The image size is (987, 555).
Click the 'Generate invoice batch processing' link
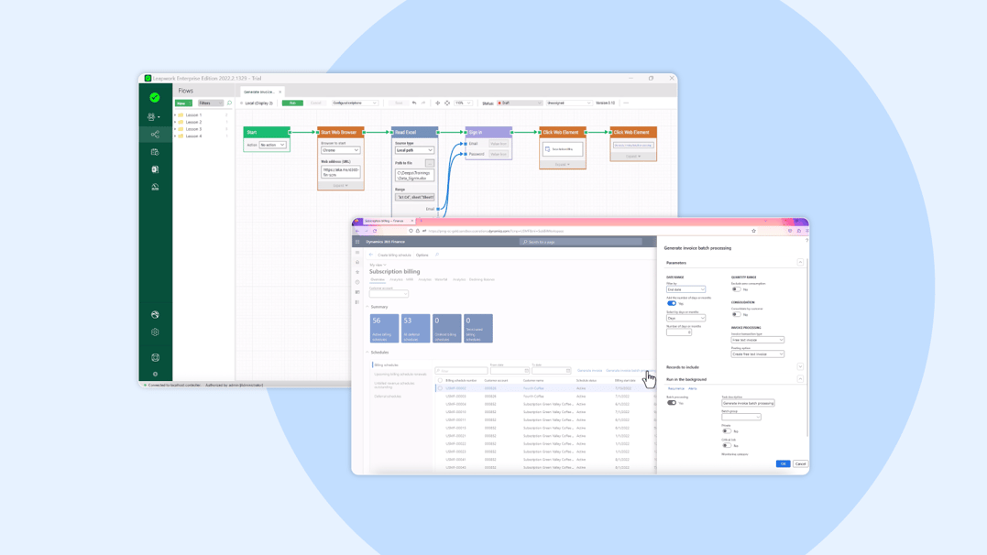point(630,369)
